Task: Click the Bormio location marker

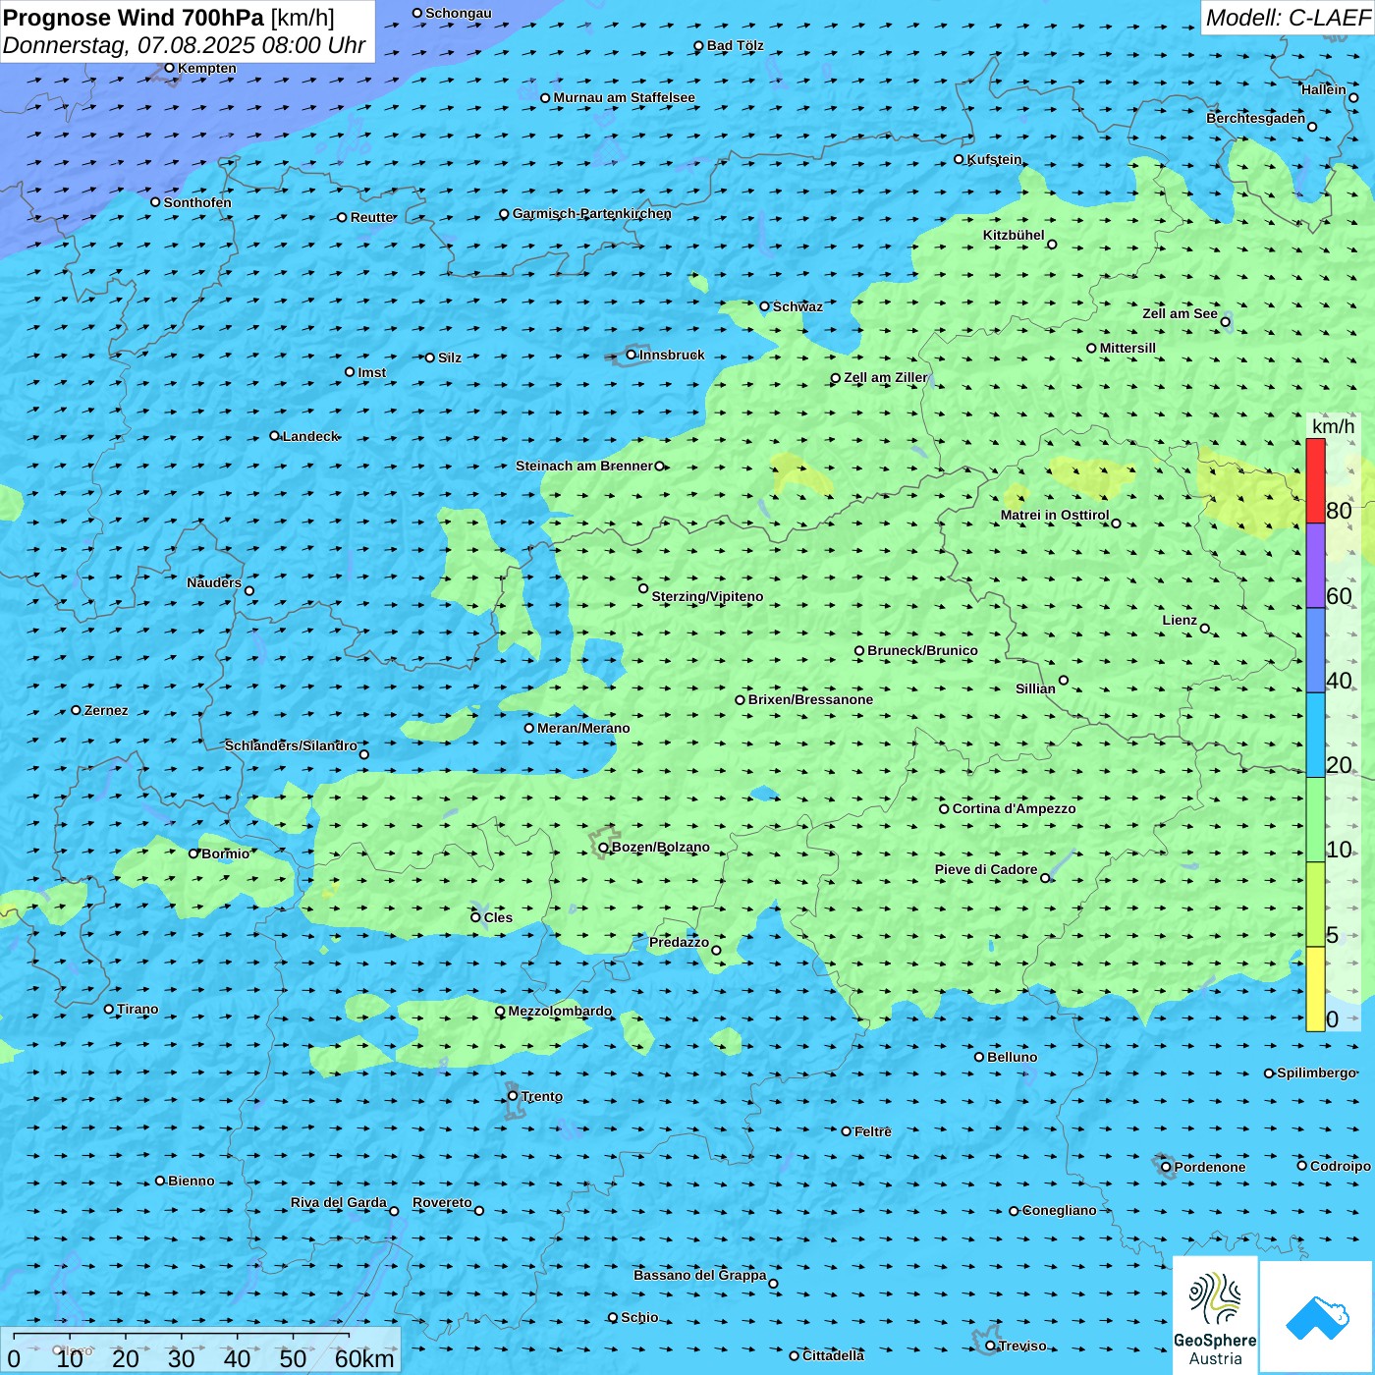Action: click(193, 853)
